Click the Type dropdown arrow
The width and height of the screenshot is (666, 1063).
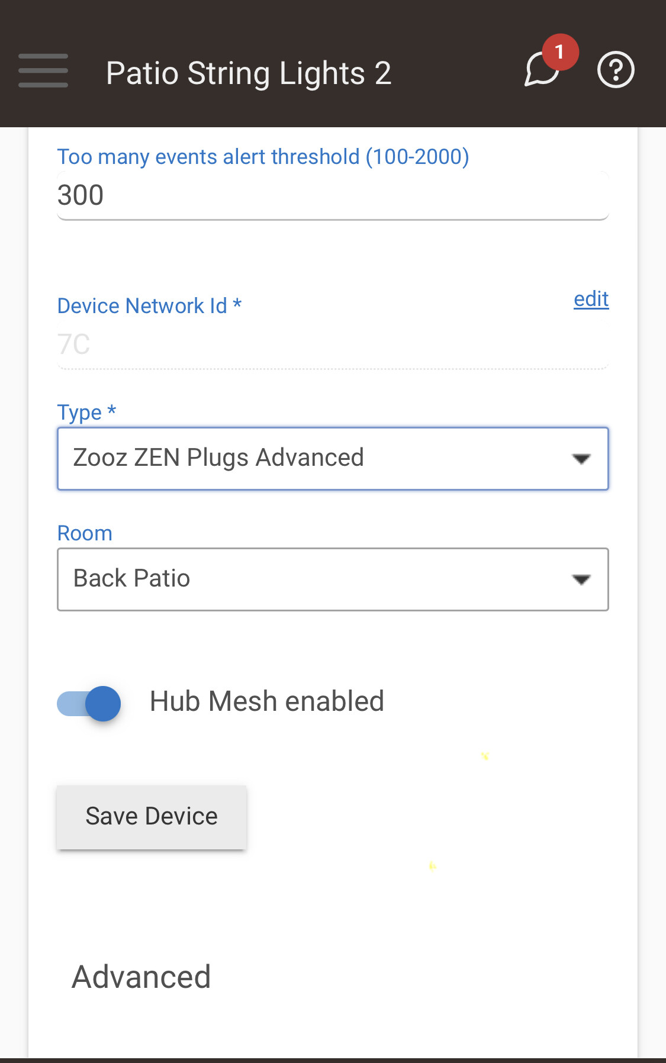click(581, 459)
